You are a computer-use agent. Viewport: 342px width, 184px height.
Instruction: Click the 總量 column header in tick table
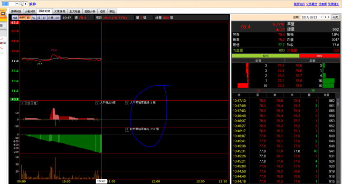click(326, 95)
